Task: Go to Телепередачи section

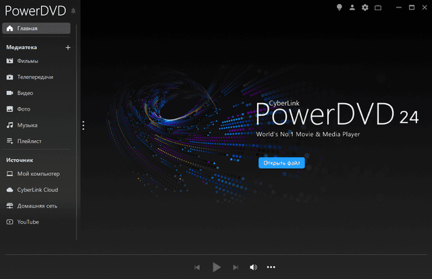Action: coord(35,77)
